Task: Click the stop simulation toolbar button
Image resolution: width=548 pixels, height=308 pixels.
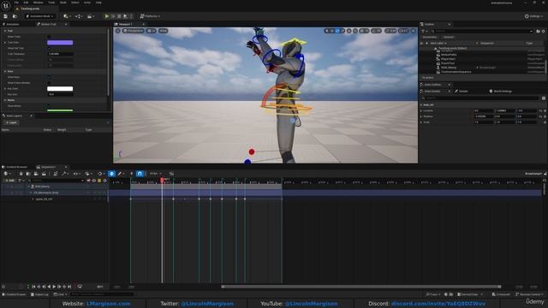Action: 119,16
